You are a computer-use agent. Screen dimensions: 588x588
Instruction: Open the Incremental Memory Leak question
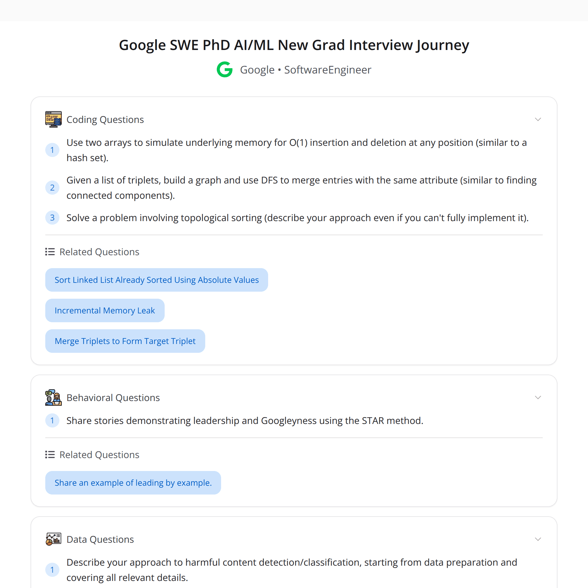105,310
